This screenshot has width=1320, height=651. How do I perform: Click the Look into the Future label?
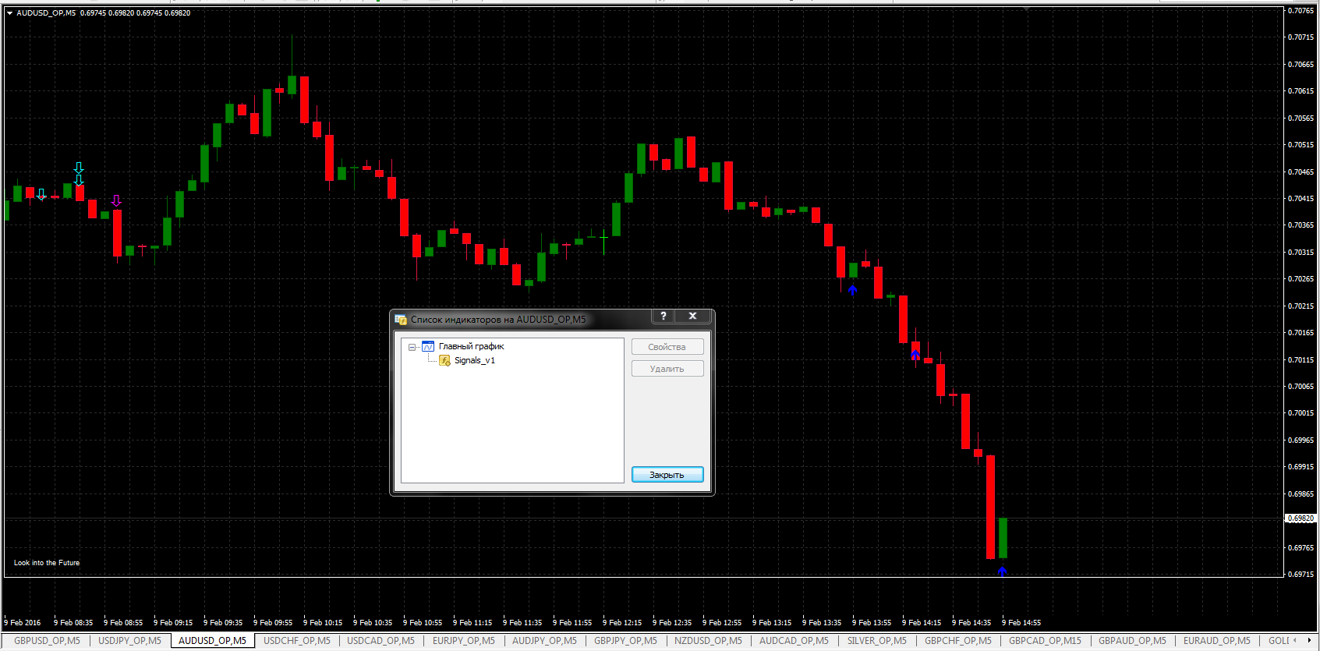[x=47, y=563]
